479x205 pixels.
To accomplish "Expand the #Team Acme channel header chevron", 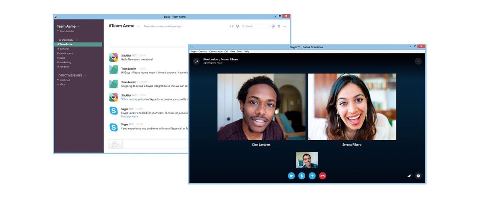I will pos(138,26).
